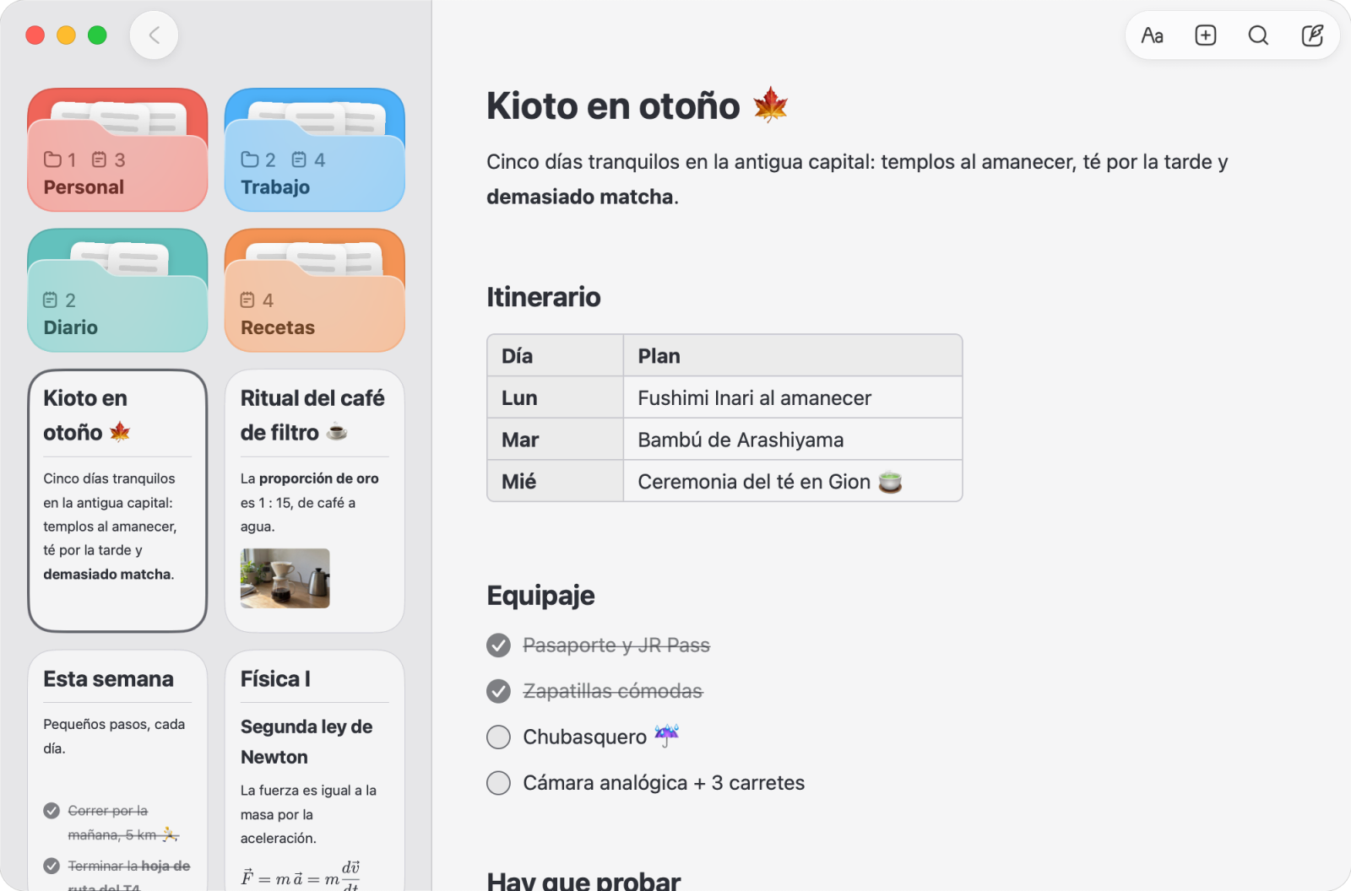
Task: Click the 'Equipaje' heading
Action: pyautogui.click(x=540, y=596)
